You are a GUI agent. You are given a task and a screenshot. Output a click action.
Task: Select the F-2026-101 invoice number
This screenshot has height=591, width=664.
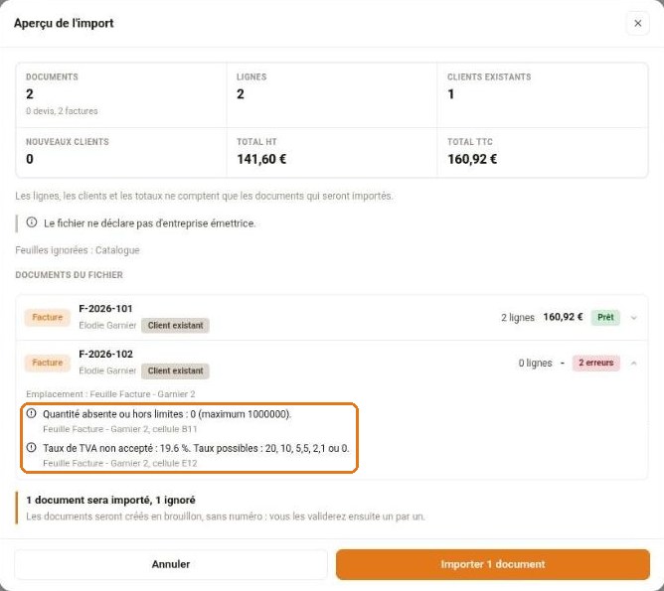[x=105, y=308]
